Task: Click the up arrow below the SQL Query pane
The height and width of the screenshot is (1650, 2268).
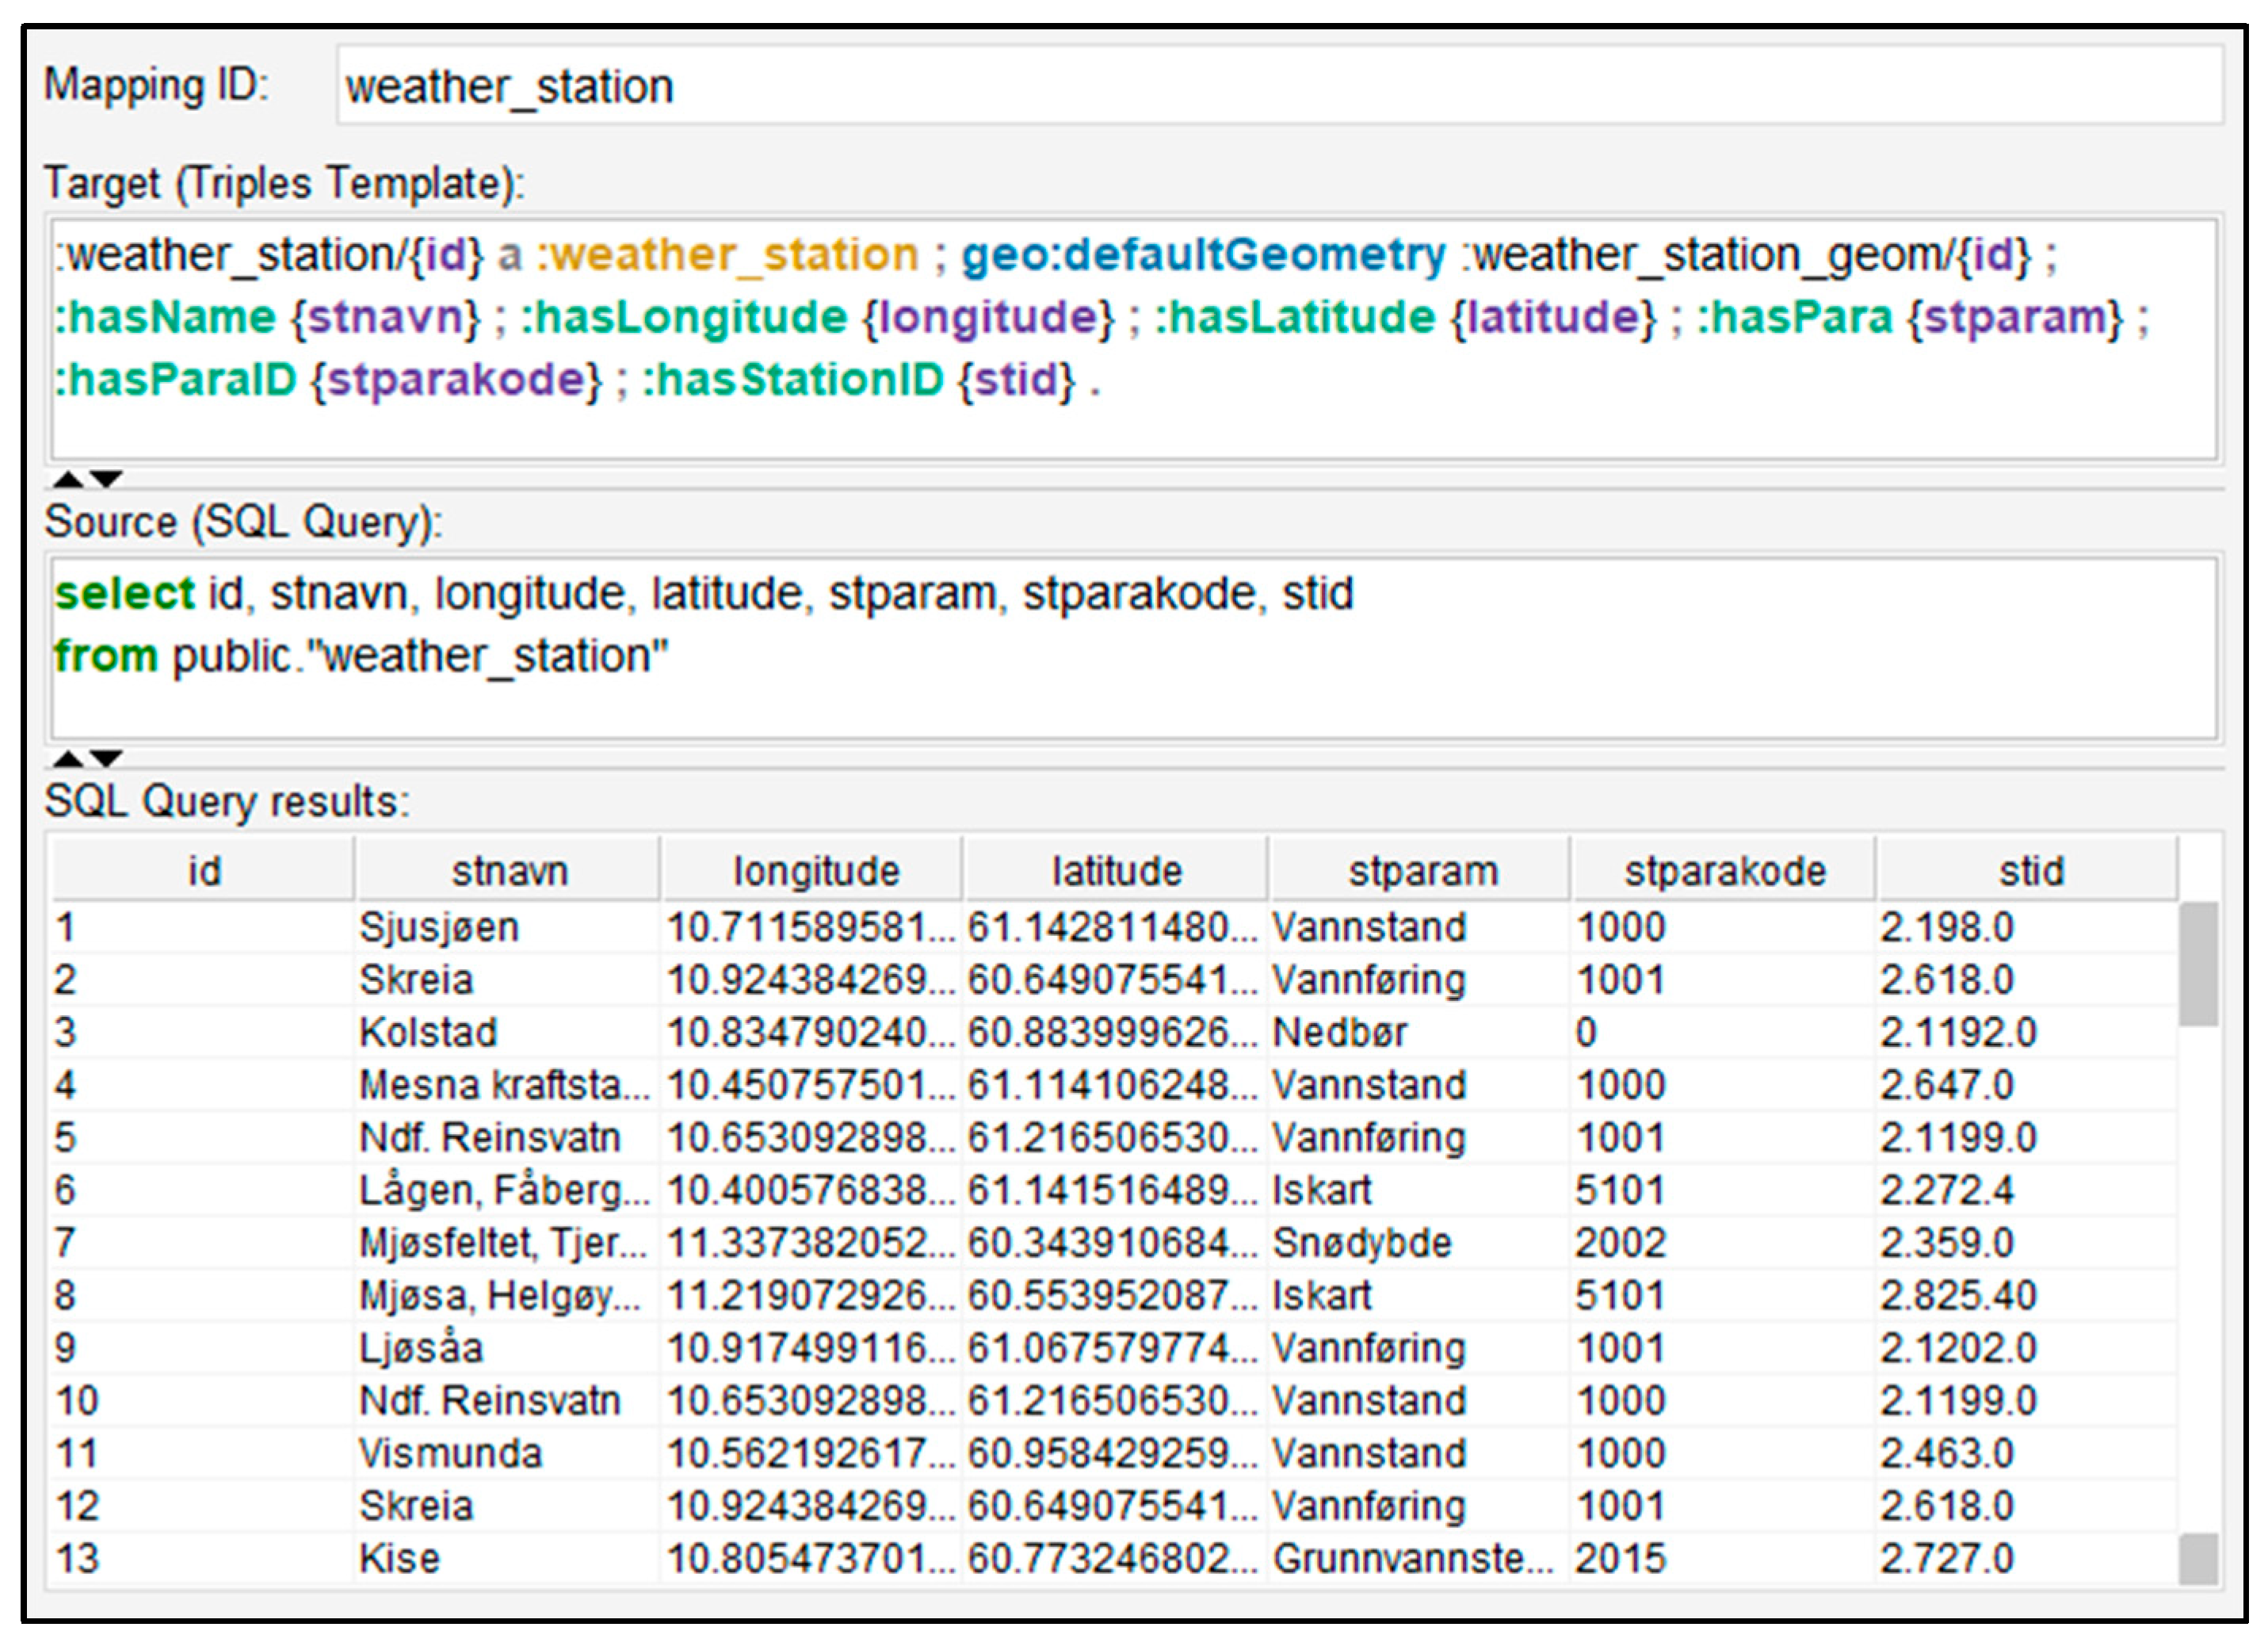Action: [x=68, y=758]
